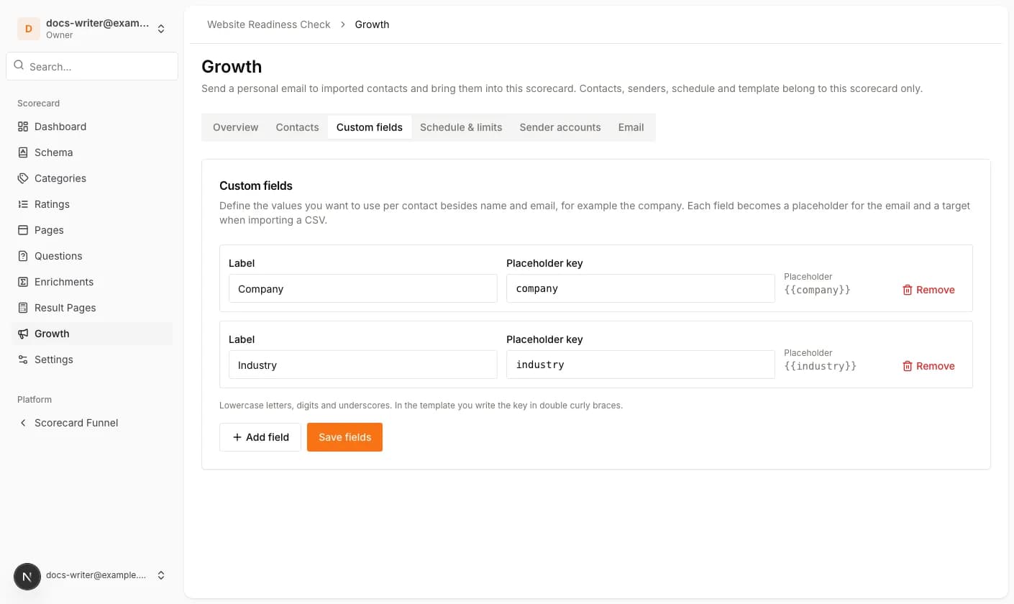Click the {{industry}} placeholder text

tap(820, 366)
